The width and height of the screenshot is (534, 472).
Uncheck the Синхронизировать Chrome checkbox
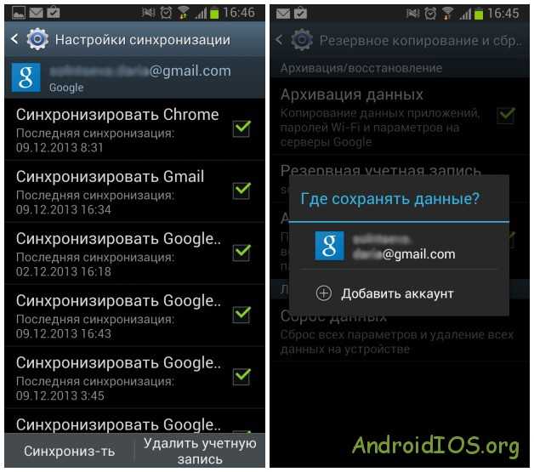coord(241,128)
